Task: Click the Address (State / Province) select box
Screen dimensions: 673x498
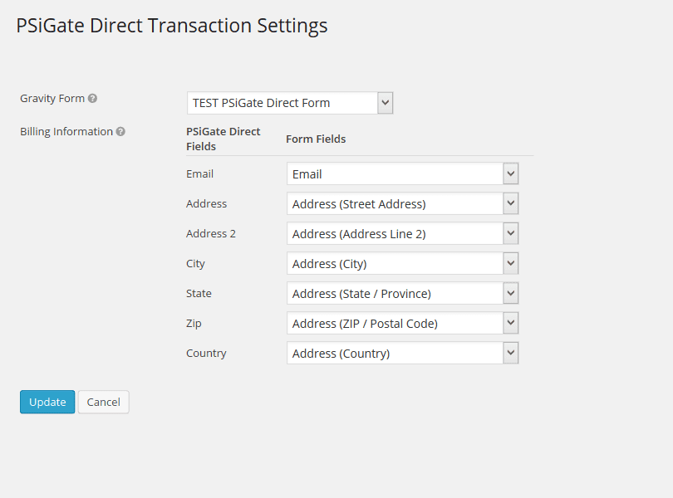Action: click(403, 293)
